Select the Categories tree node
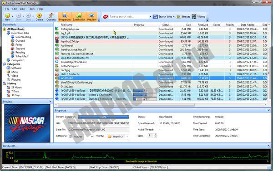Viewport: 273px width, 171px height. coord(14,64)
